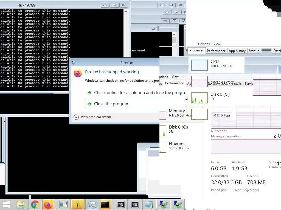The image size is (281, 210).
Task: Click green arrow beside Check online for a solution
Action: (x=90, y=93)
